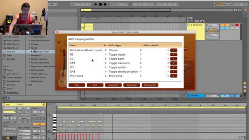Toggle the punch-out switch icon
249x140 pixels.
(160, 4)
